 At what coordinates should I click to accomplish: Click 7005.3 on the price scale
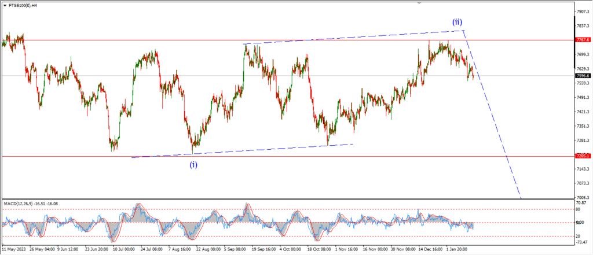581,197
